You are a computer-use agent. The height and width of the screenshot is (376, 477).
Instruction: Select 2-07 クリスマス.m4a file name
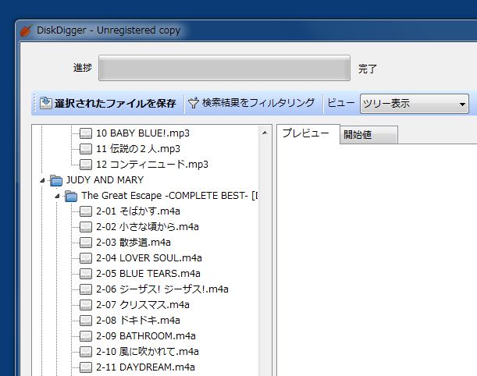click(x=143, y=305)
